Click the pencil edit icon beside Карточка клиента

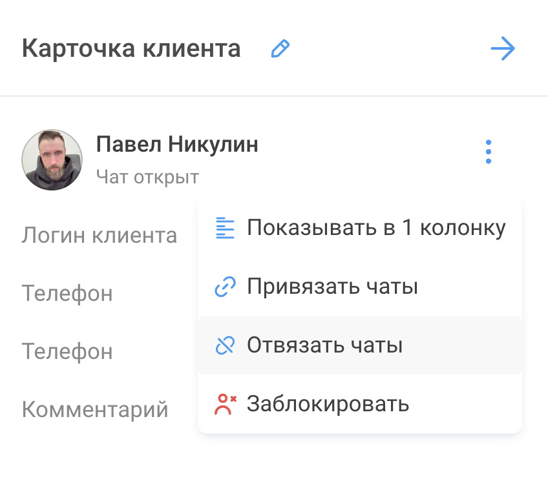280,48
